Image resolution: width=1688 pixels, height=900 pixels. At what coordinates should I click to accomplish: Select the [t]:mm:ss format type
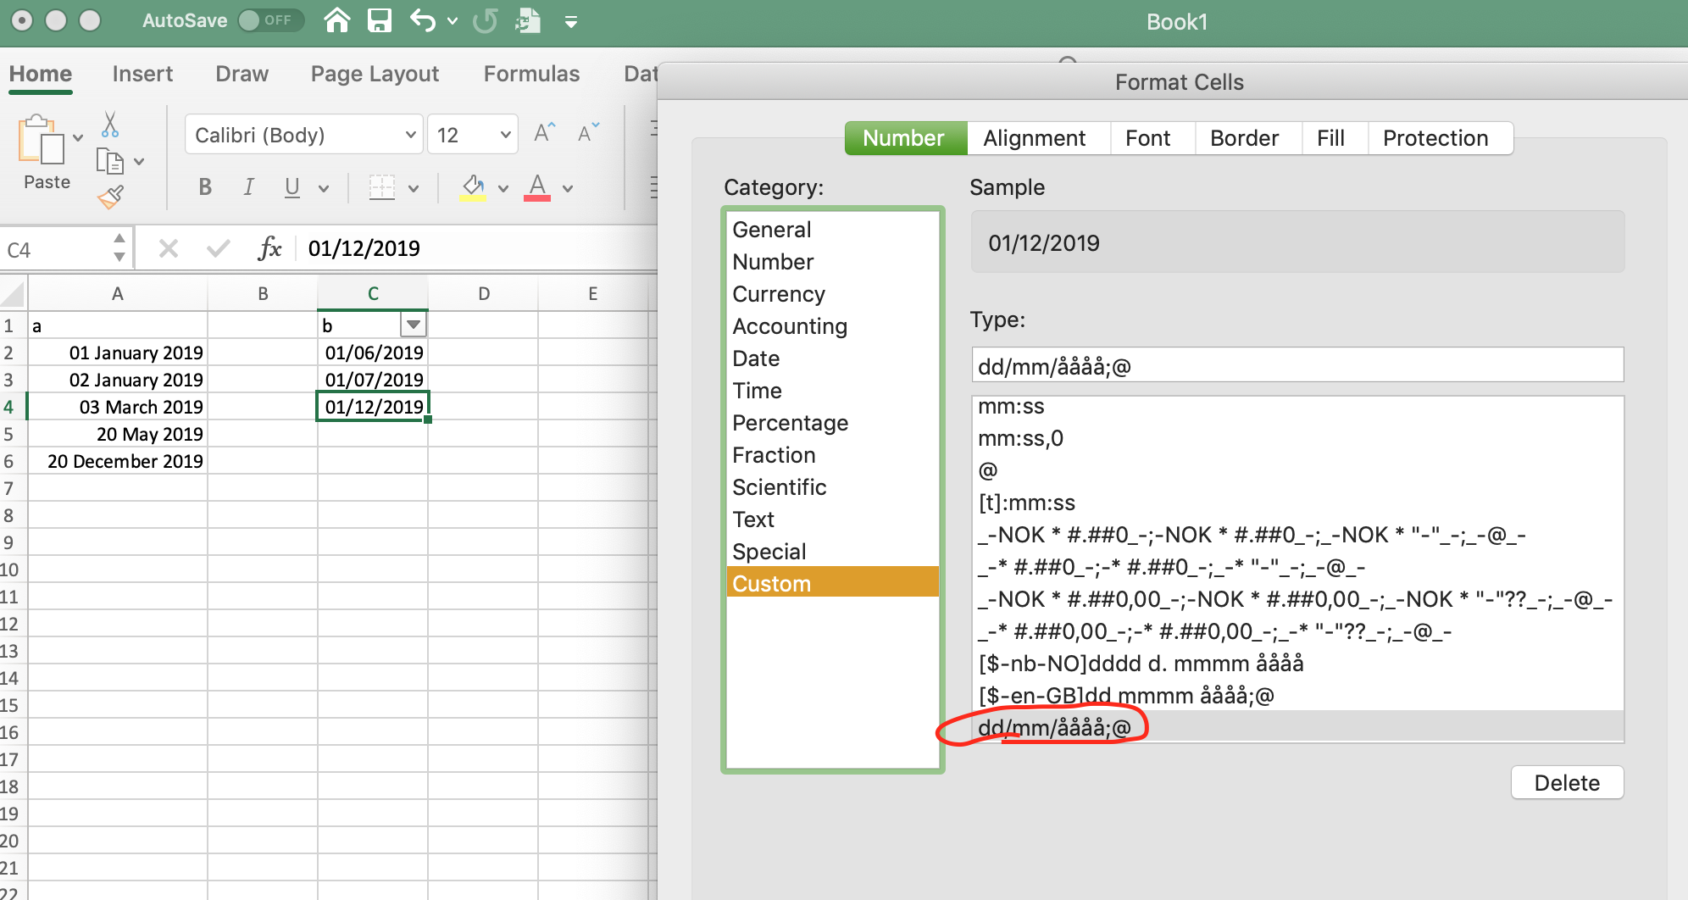click(1297, 503)
